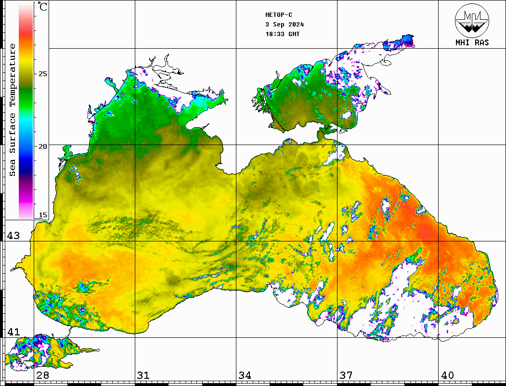Image resolution: width=506 pixels, height=386 pixels.
Task: Click the latitude label 43
Action: pos(13,236)
